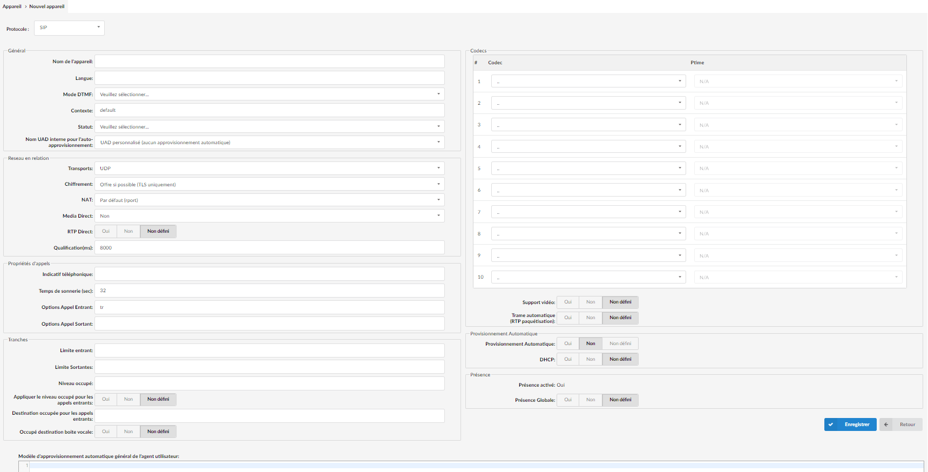Click the Limite entrant field

269,350
